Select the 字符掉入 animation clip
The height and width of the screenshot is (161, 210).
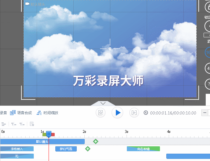(17, 149)
